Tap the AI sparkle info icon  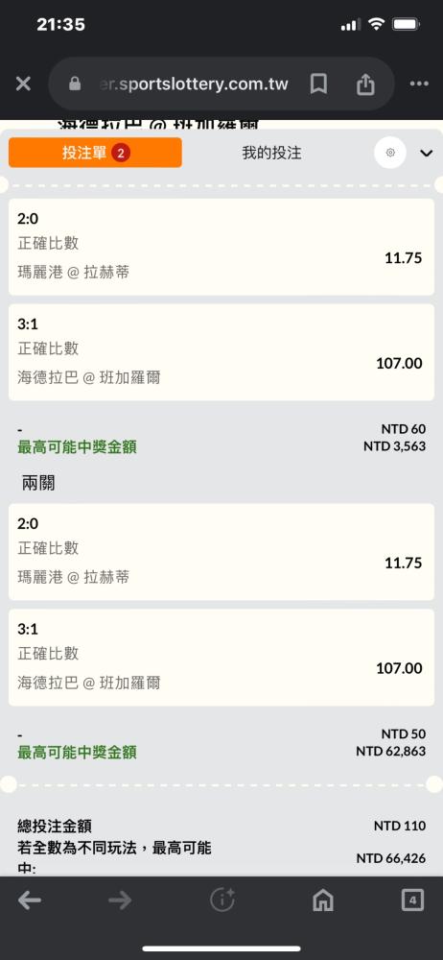[x=222, y=900]
